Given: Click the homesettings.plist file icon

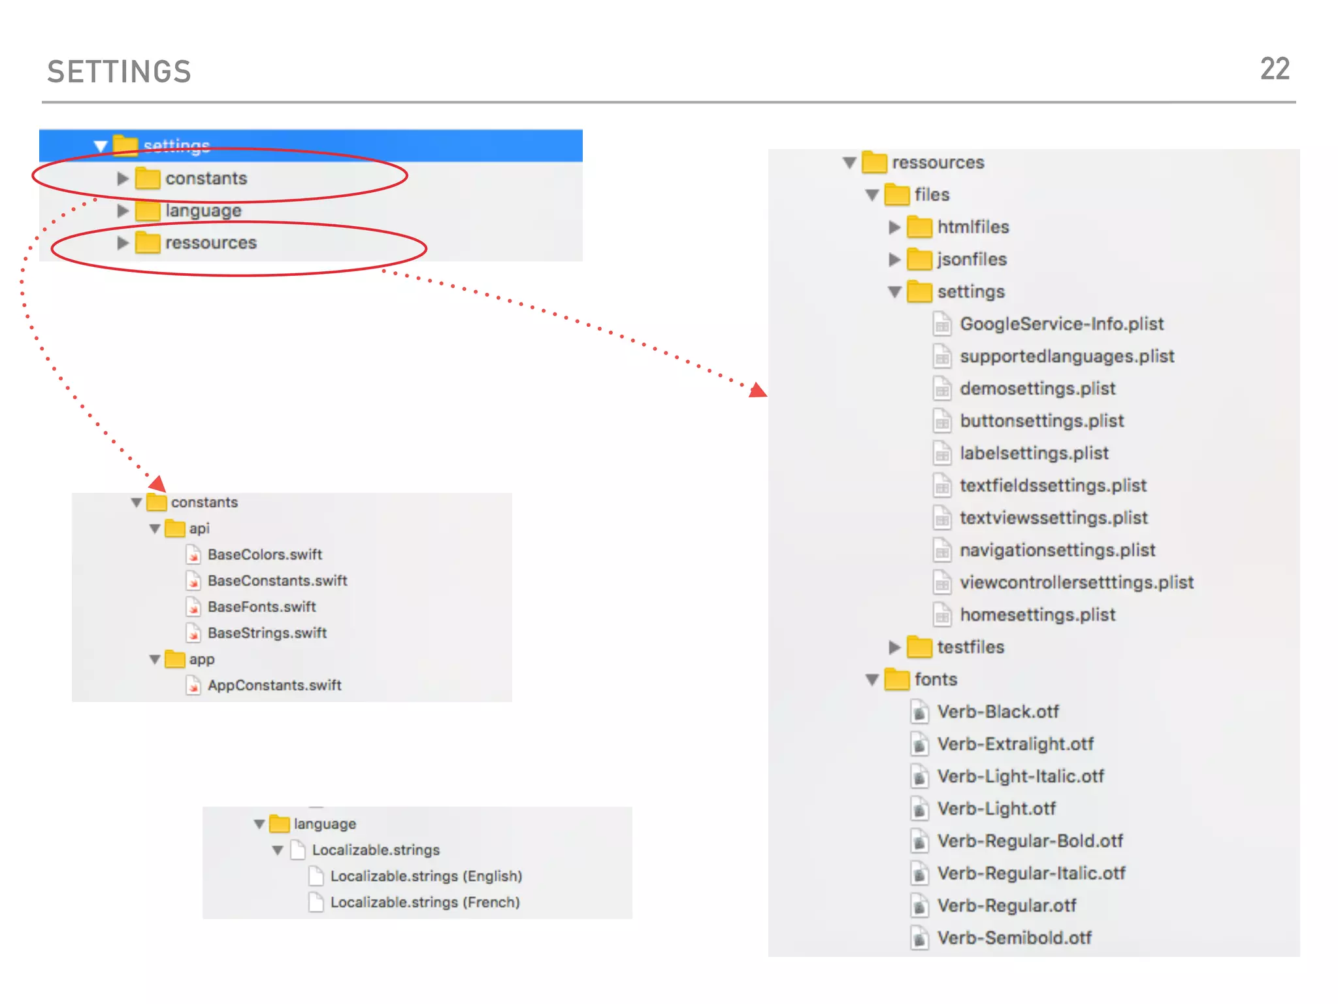Looking at the screenshot, I should click(941, 615).
